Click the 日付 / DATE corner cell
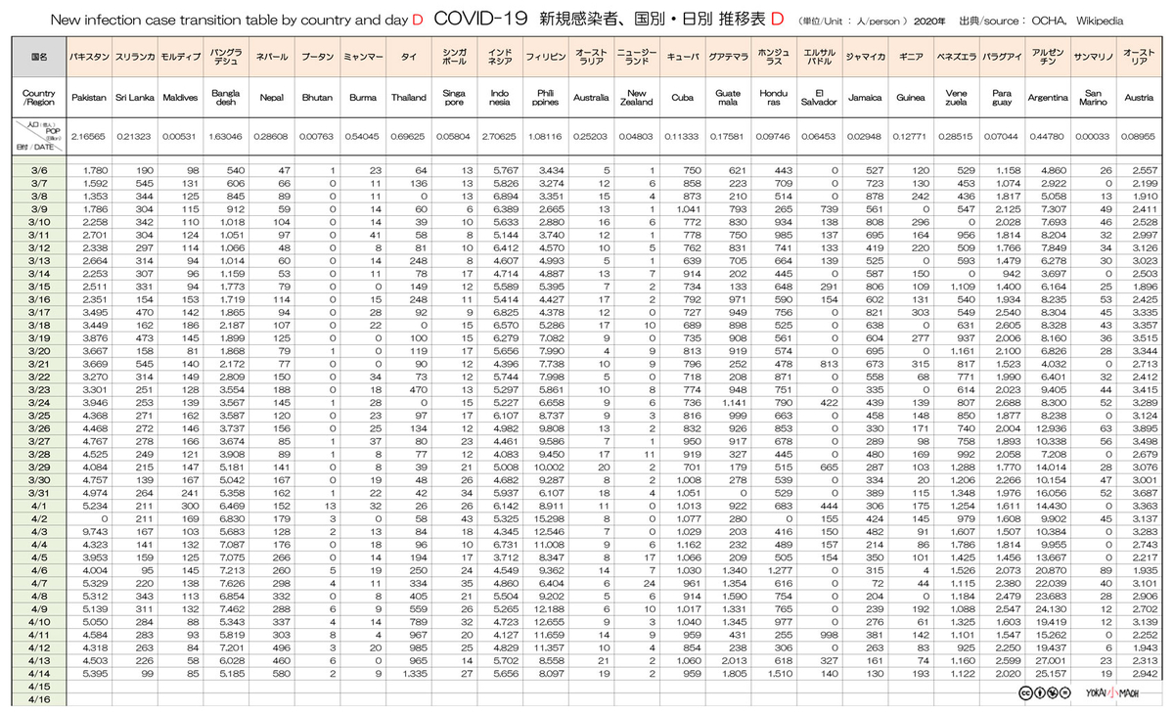Viewport: 1174px width, 713px height. point(39,135)
